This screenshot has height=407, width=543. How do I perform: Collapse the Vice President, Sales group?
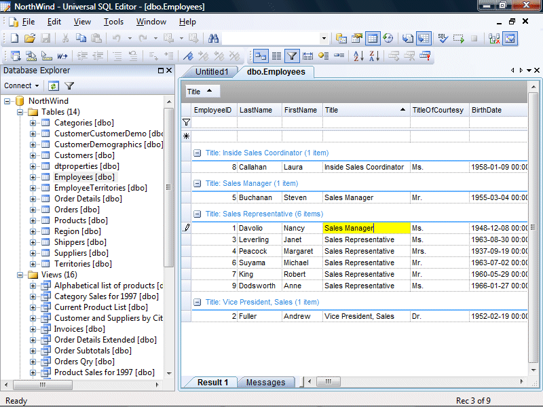coord(197,302)
